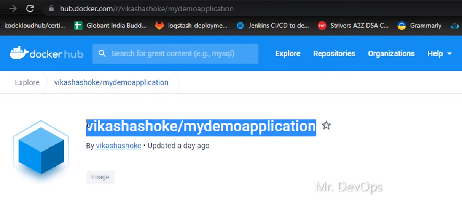462x213 pixels.
Task: Click the red TUF bookmark icon
Action: (x=322, y=26)
